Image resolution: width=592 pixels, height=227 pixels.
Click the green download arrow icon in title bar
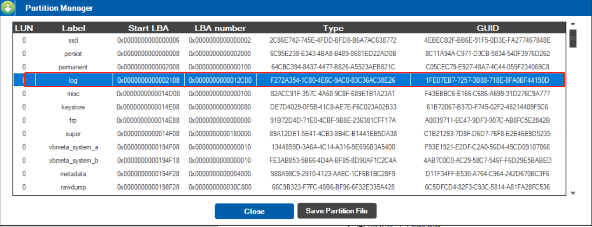8,7
